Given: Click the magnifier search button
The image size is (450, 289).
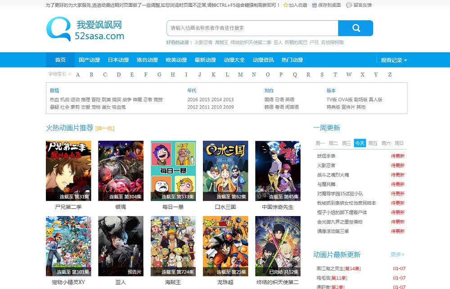Looking at the screenshot, I should click(355, 28).
